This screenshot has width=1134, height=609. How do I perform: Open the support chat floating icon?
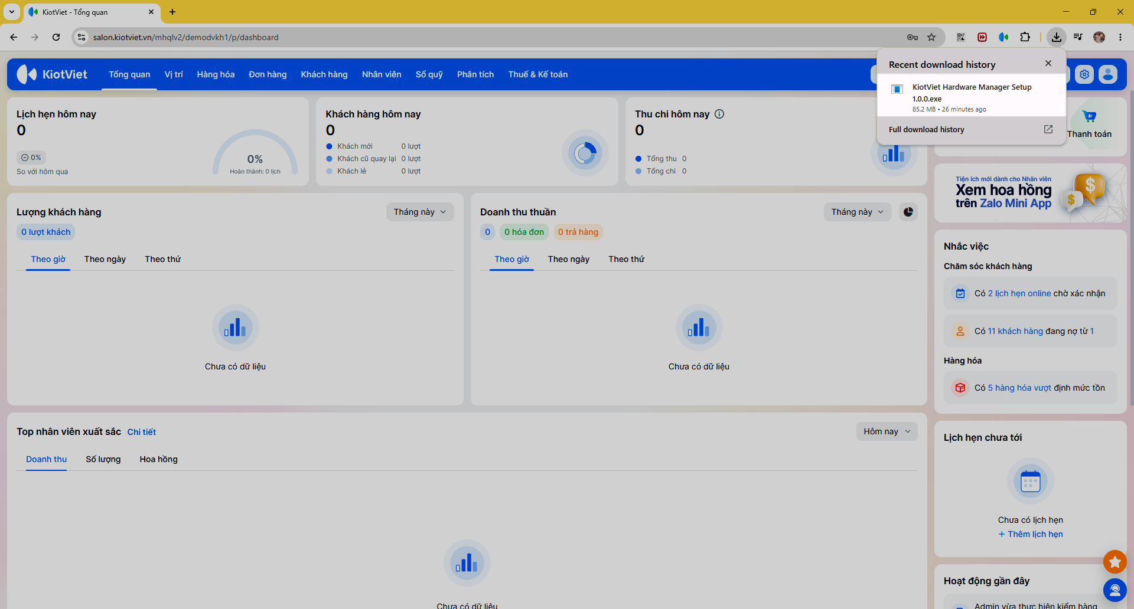(1115, 590)
